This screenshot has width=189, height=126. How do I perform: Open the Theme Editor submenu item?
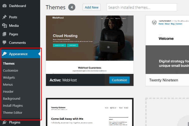click(x=13, y=112)
